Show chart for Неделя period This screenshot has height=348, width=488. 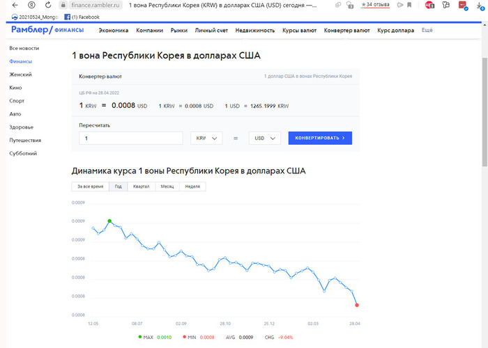(x=192, y=187)
